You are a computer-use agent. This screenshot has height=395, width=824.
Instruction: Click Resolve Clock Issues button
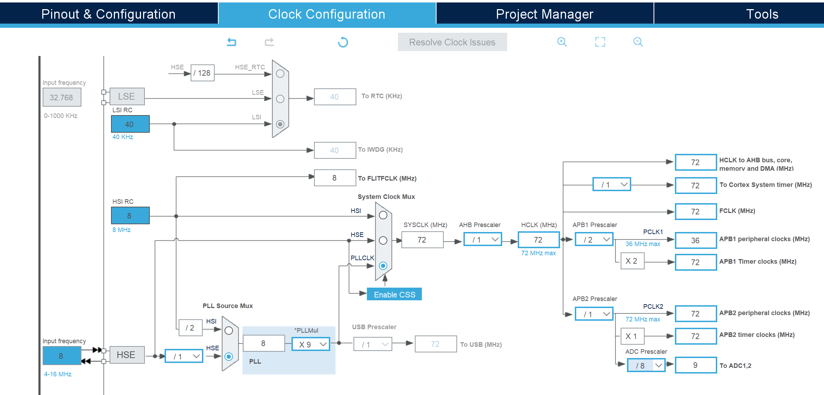click(x=452, y=42)
